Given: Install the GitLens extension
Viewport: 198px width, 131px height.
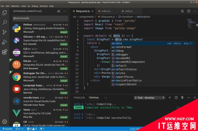Looking at the screenshot, I should (64, 44).
